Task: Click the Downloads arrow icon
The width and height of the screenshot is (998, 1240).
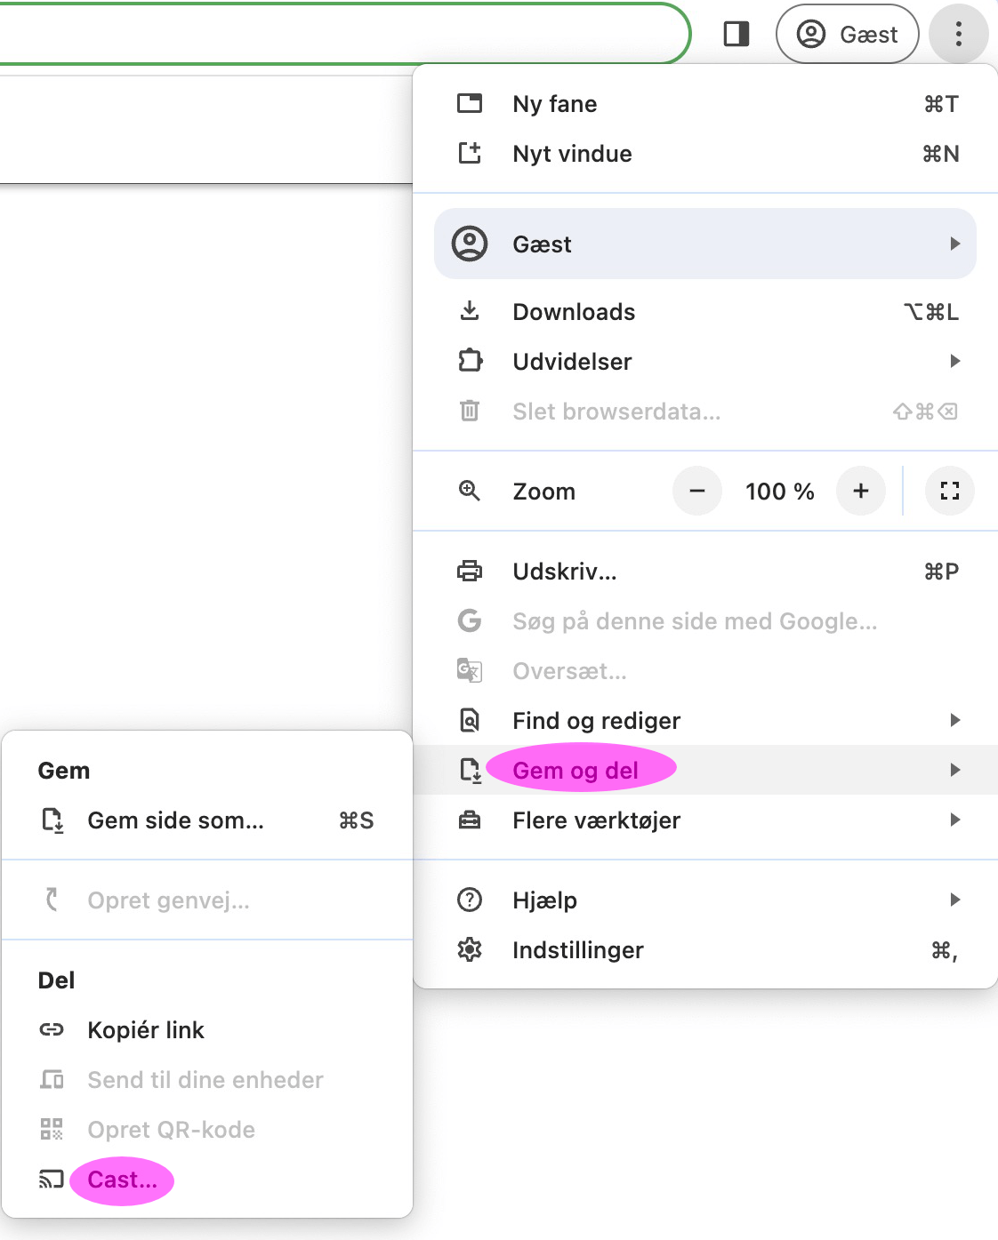Action: click(470, 311)
